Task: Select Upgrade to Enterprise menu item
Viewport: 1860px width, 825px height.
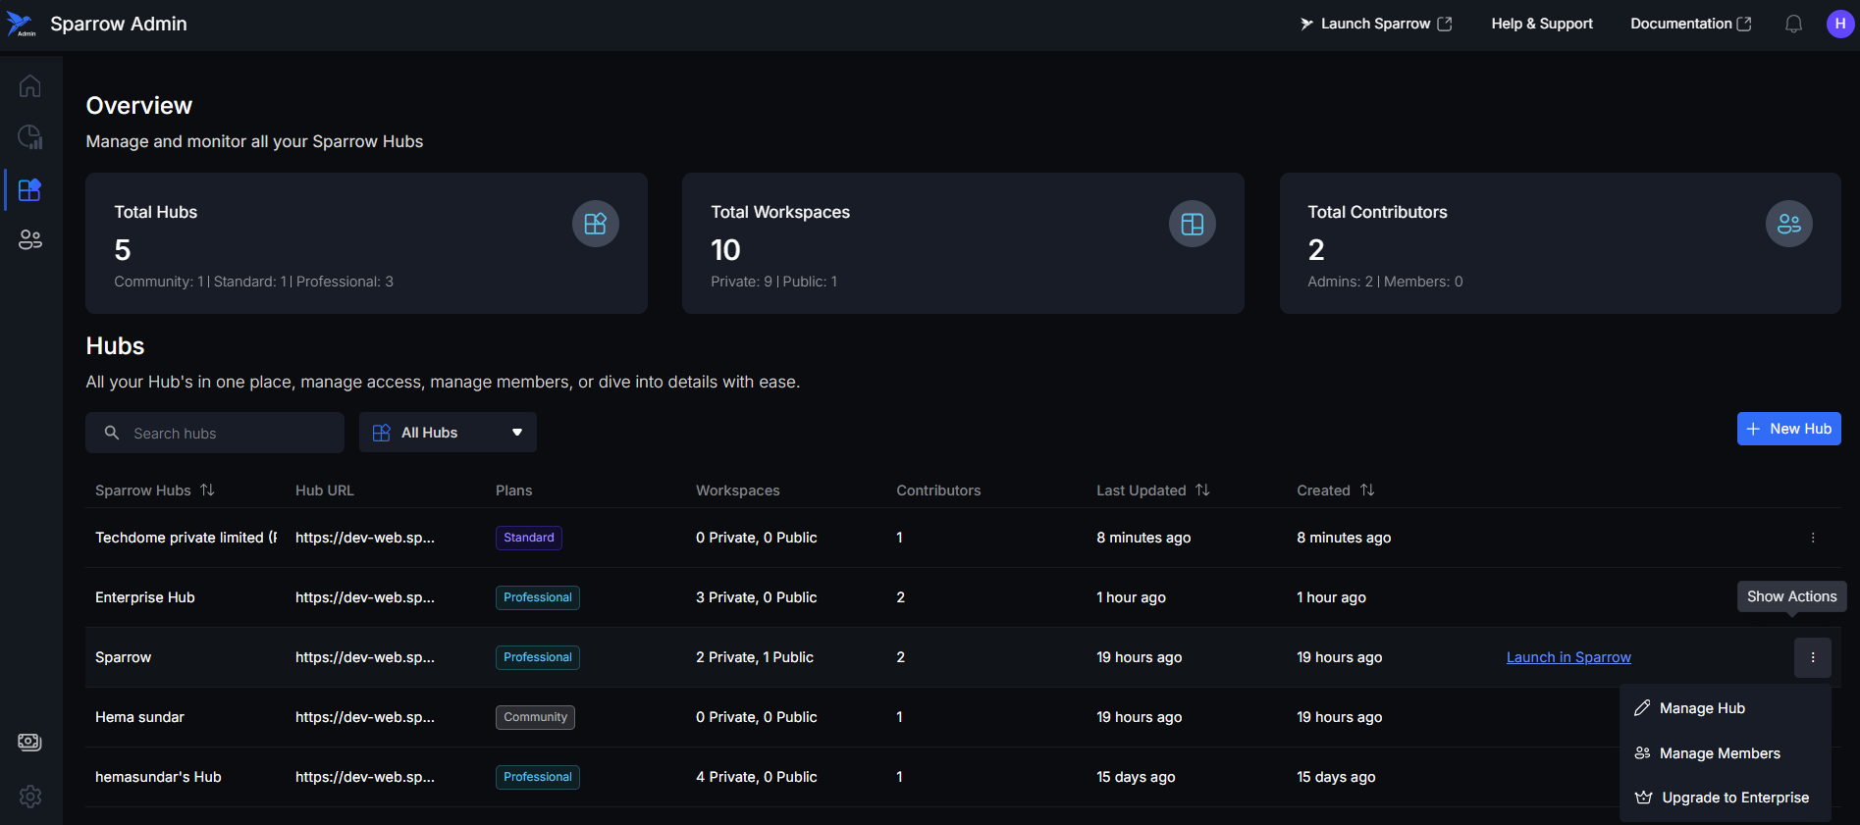Action: click(1734, 798)
